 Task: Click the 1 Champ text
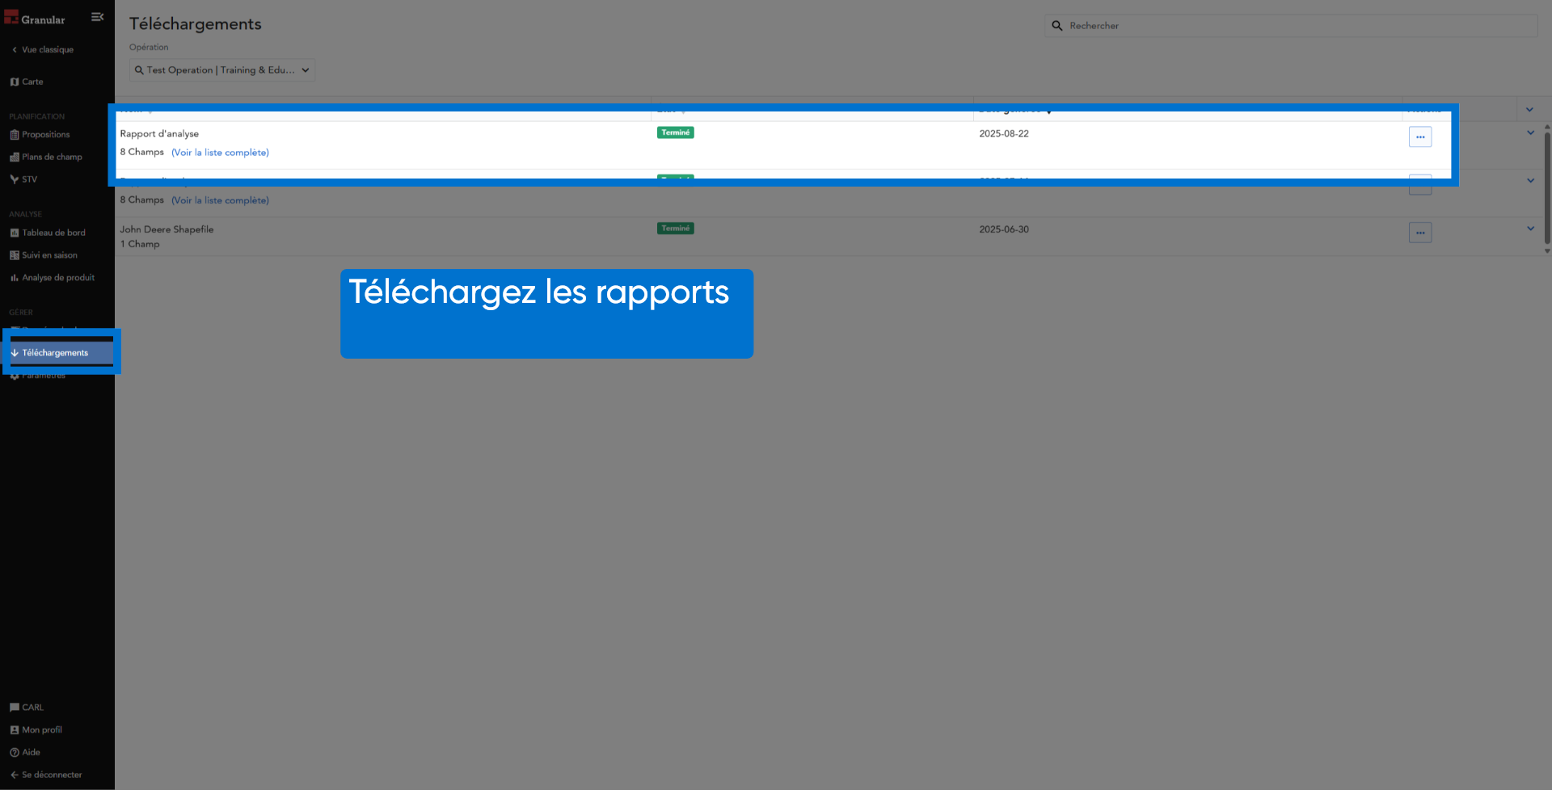pos(140,244)
